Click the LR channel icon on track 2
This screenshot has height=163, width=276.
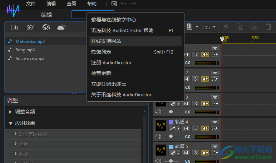pos(215,79)
